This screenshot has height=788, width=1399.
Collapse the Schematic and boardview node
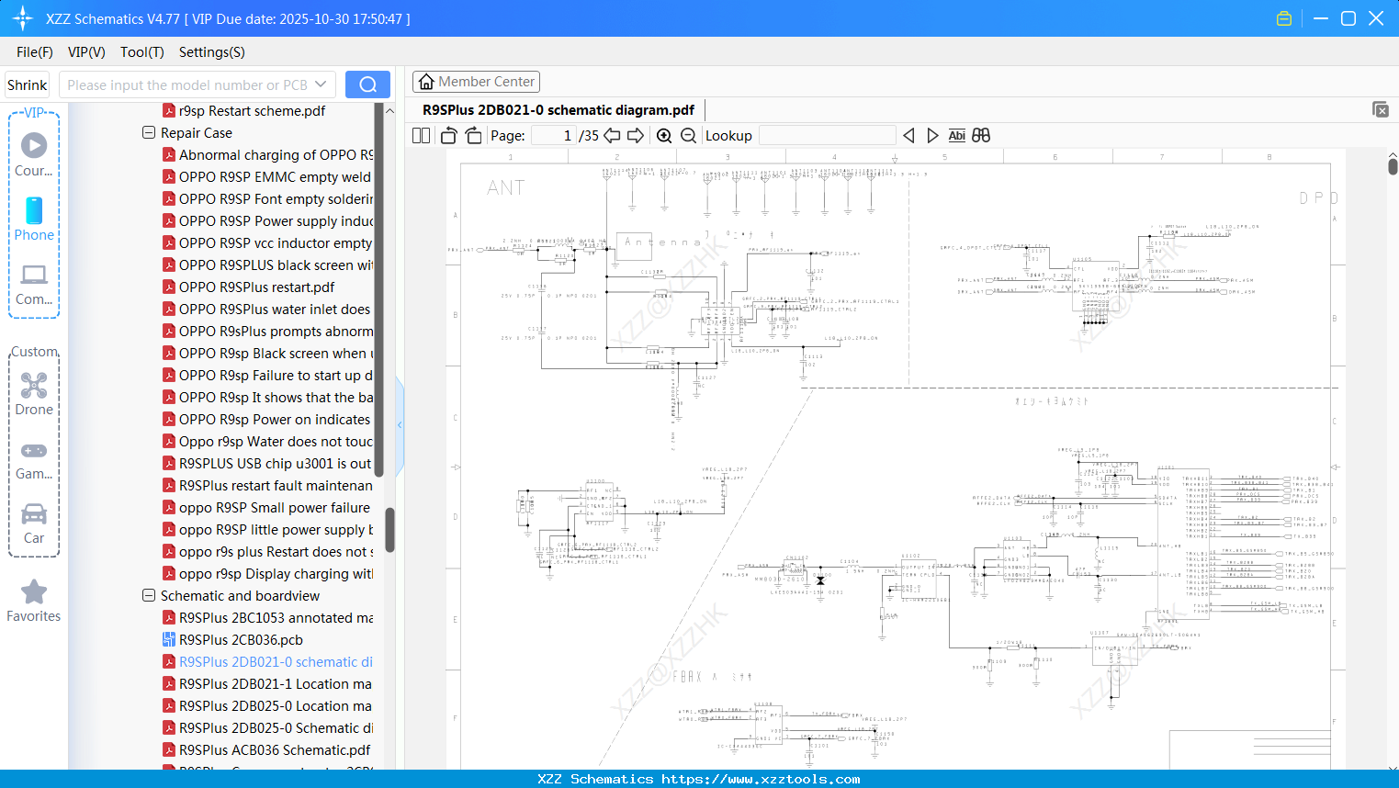click(x=149, y=596)
